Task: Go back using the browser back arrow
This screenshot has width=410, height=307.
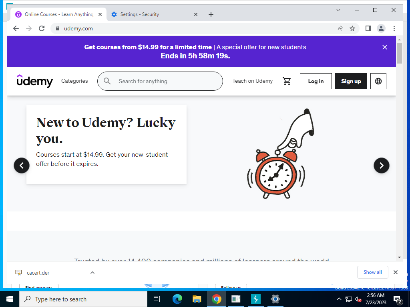Action: [16, 28]
